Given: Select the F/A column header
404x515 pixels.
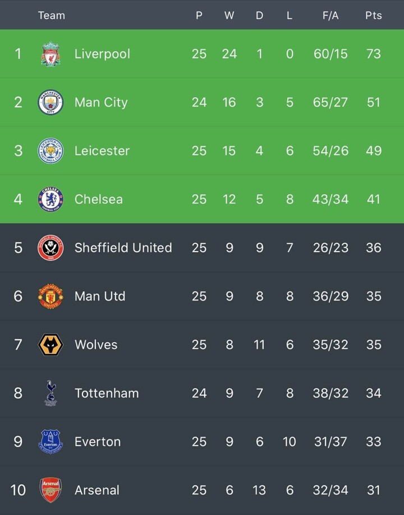Looking at the screenshot, I should pos(330,16).
